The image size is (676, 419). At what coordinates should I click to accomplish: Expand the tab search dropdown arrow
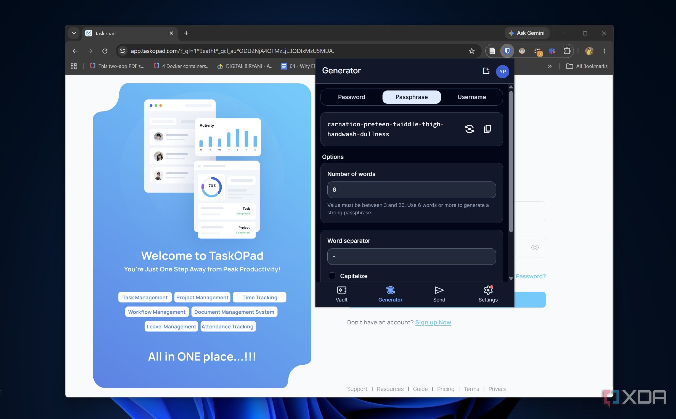tap(73, 33)
